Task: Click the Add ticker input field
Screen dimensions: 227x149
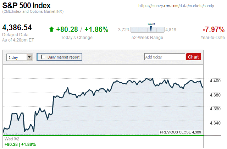Action: tap(165, 57)
